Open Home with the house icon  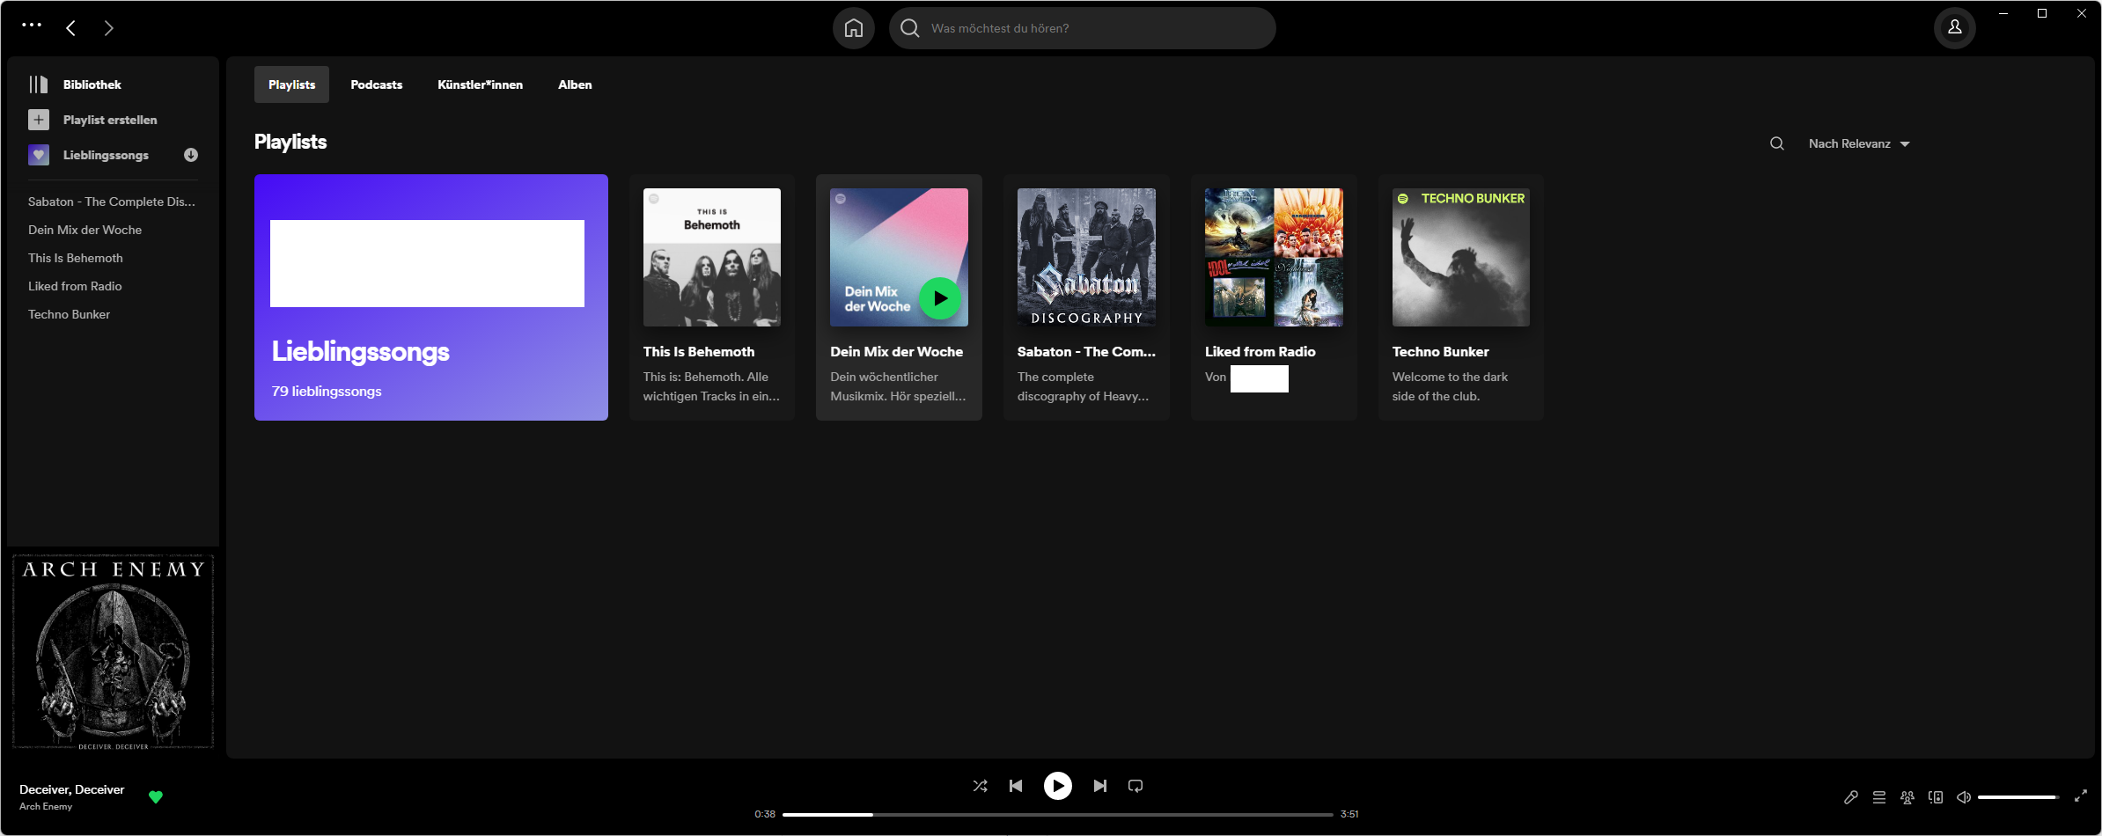click(853, 27)
